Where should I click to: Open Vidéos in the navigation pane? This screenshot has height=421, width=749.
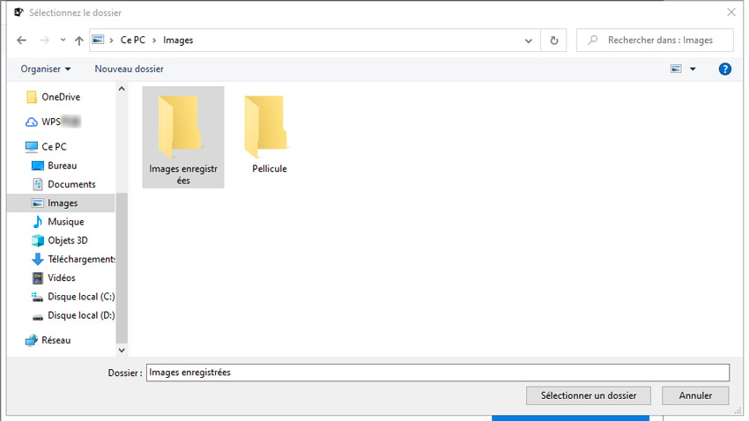(62, 277)
